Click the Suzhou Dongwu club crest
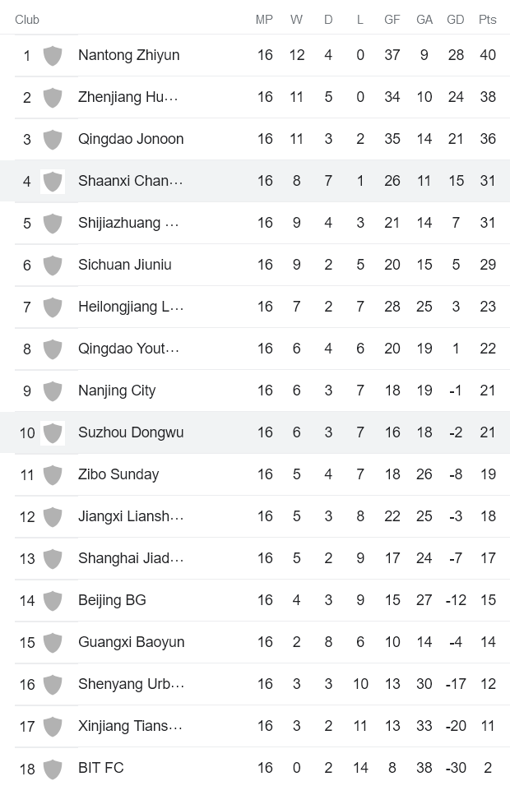510x795 pixels. pos(53,432)
